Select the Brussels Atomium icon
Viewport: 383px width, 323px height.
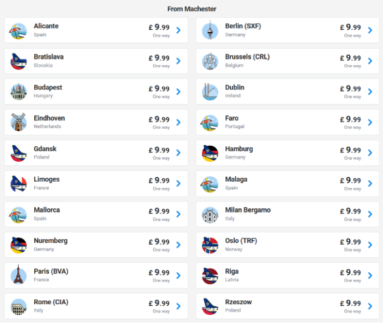[x=210, y=61]
